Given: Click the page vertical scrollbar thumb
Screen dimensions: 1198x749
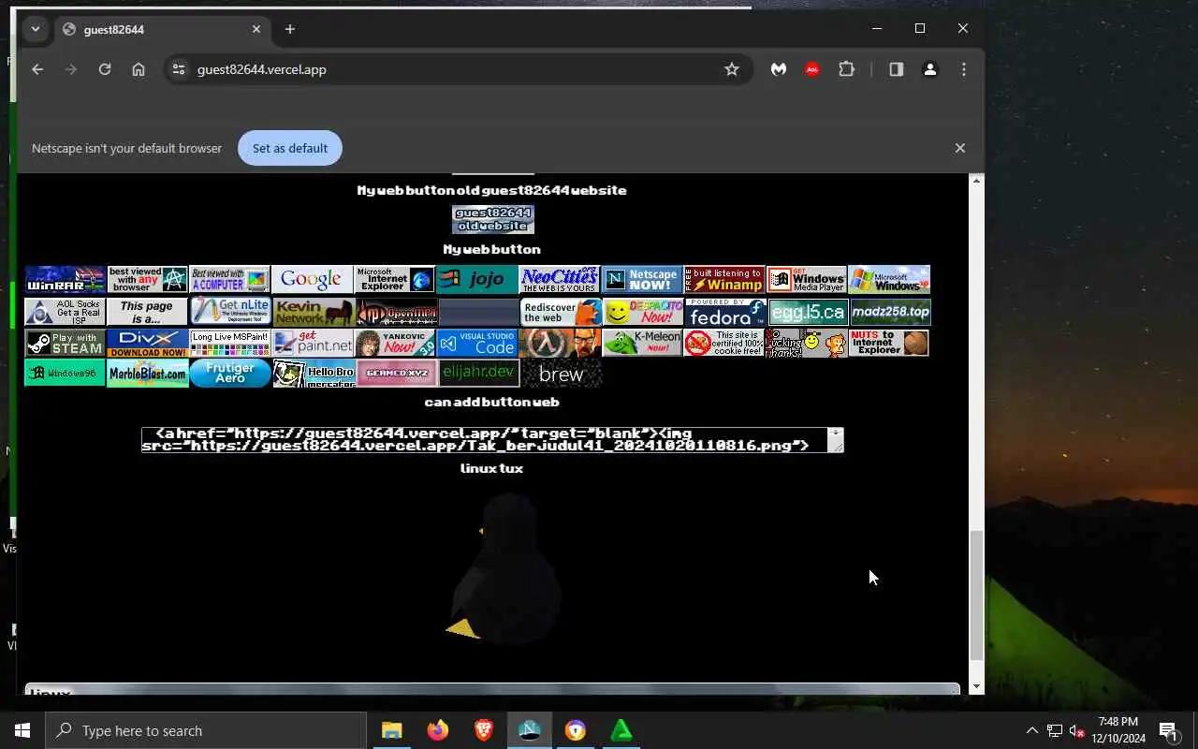Looking at the screenshot, I should tap(976, 595).
